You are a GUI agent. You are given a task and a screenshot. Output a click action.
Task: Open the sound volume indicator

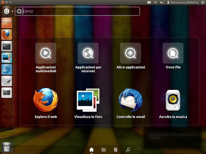[x=162, y=2]
